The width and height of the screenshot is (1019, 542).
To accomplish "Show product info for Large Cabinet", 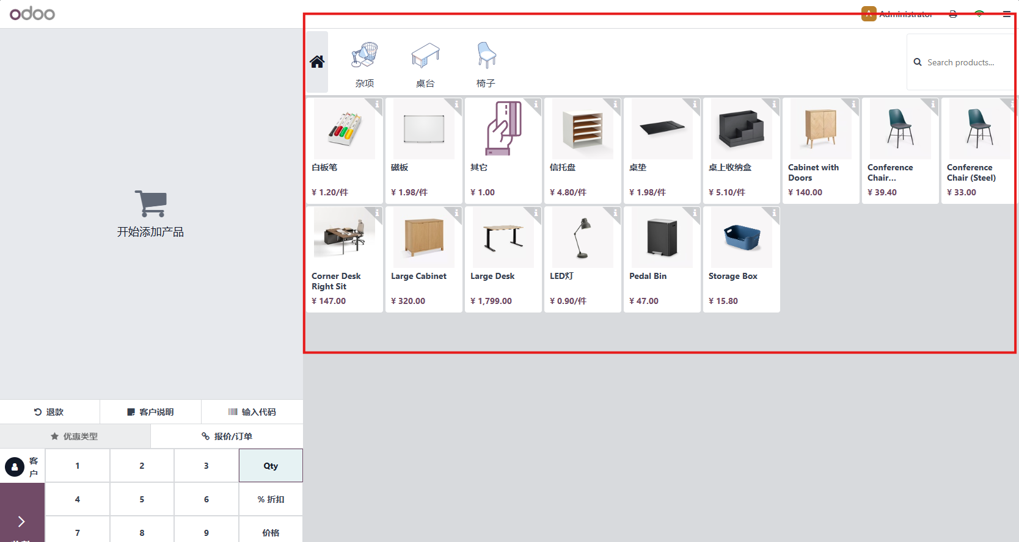I will coord(456,213).
